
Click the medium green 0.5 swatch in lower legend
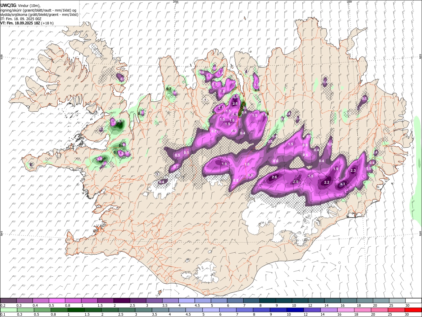click(42, 310)
